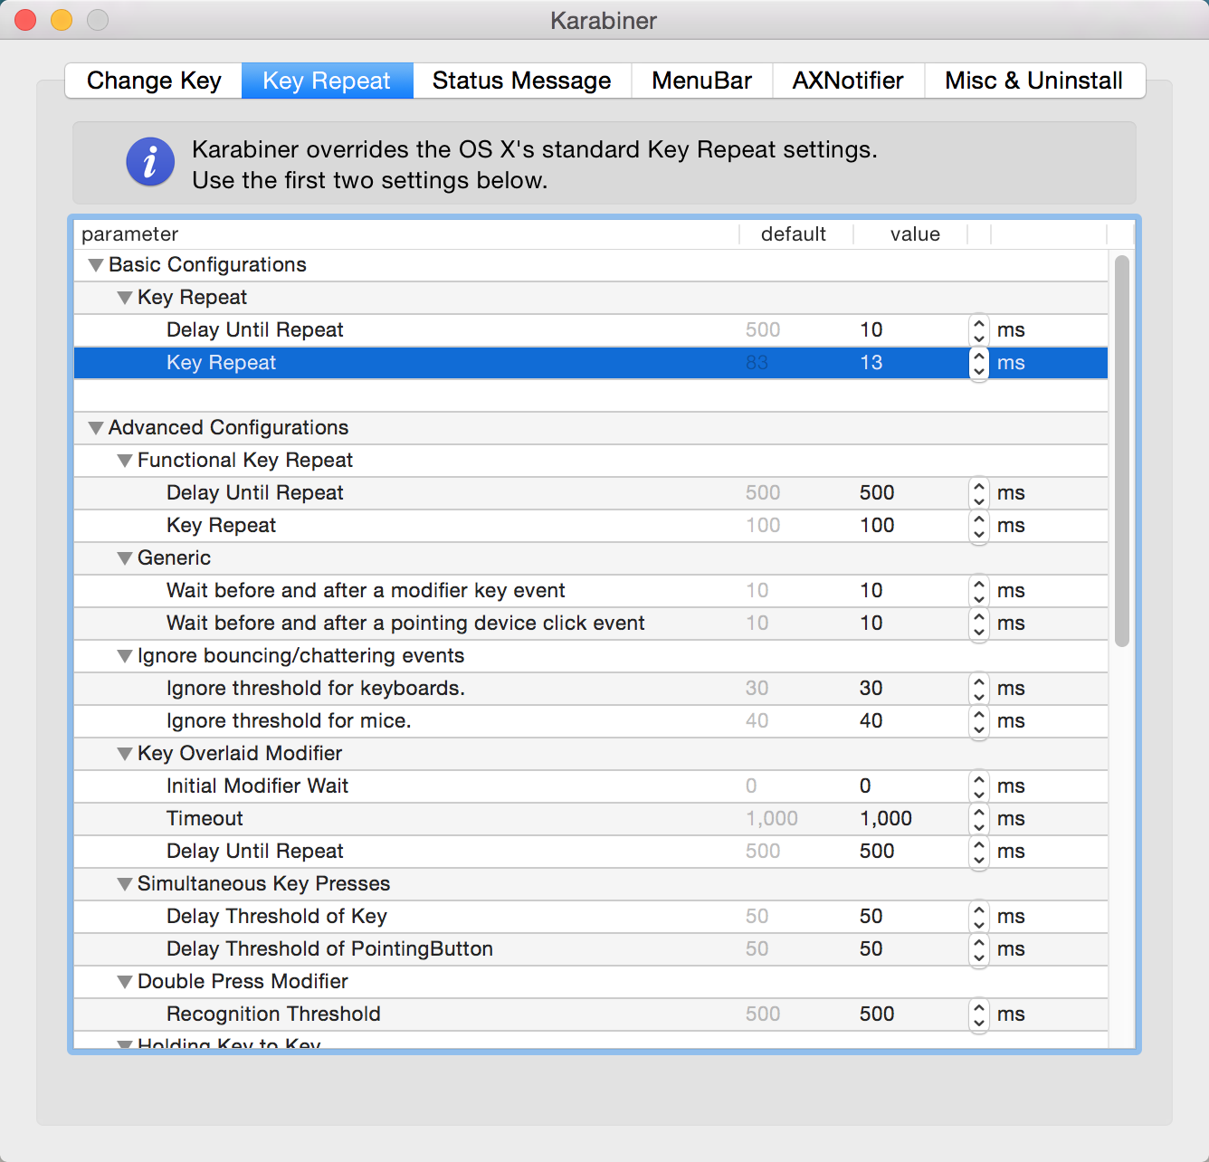Click stepper for Functional Key Repeat 100 ms
Screen dimensions: 1209x1162
pyautogui.click(x=978, y=526)
